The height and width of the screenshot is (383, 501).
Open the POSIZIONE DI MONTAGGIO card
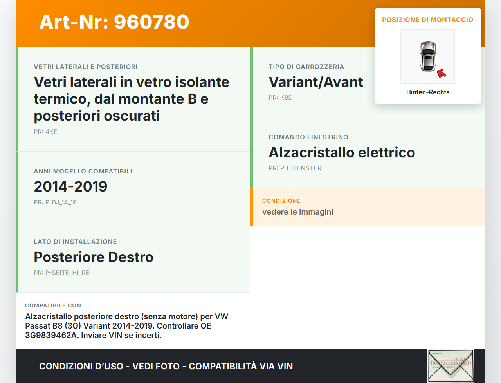pyautogui.click(x=428, y=55)
